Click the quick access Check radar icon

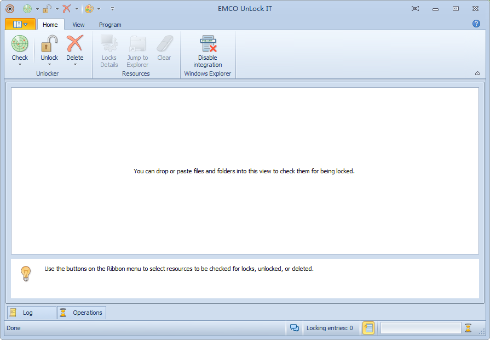point(27,9)
